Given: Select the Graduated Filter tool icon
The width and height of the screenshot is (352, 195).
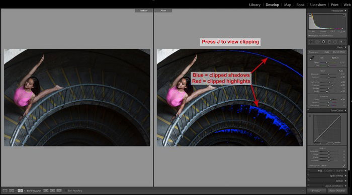Looking at the screenshot, I should pos(329,42).
